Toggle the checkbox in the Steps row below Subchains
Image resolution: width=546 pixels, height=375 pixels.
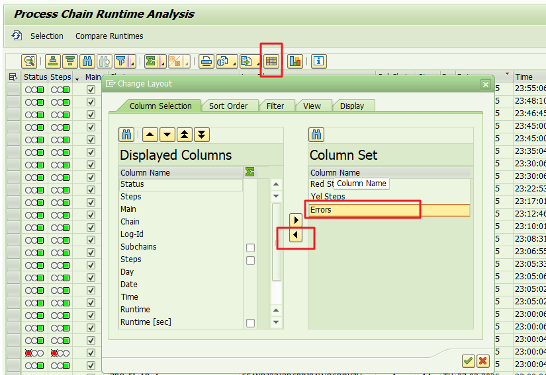pos(250,260)
